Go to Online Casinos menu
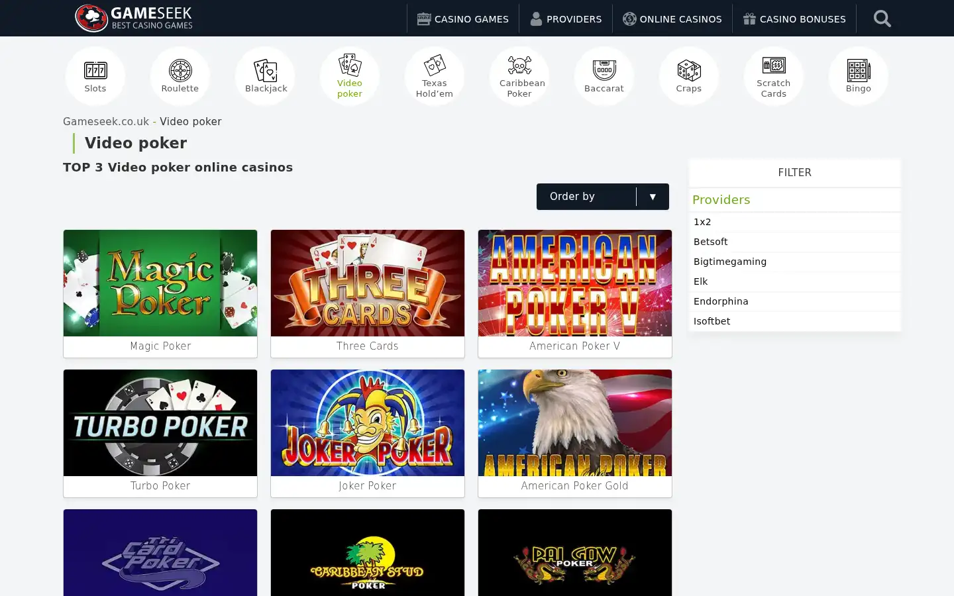Image resolution: width=954 pixels, height=596 pixels. coord(672,19)
